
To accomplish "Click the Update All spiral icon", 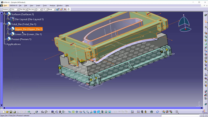I will point(151,112).
